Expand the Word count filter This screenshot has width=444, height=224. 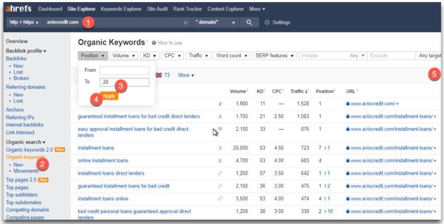coord(231,55)
